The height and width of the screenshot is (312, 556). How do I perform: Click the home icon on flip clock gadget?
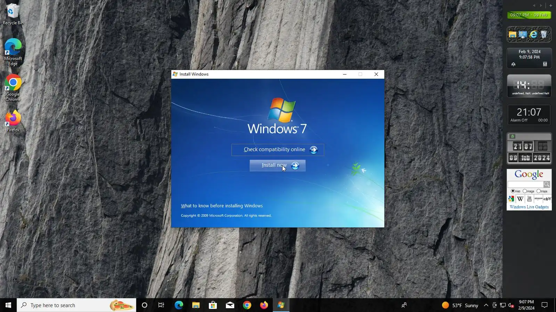(512, 136)
